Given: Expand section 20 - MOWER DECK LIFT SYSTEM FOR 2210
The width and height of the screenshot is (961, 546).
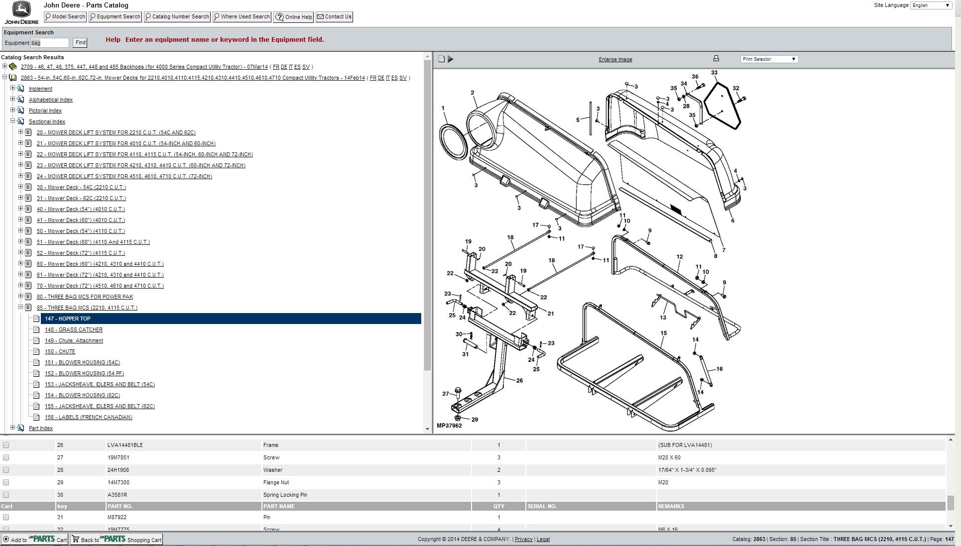Looking at the screenshot, I should 21,132.
